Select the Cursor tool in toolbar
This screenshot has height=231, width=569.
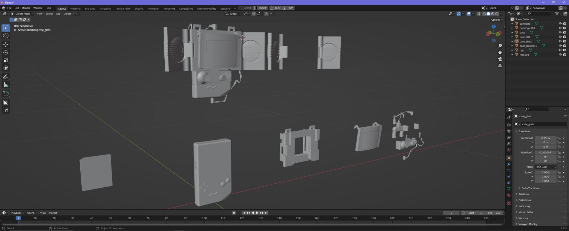[6, 36]
